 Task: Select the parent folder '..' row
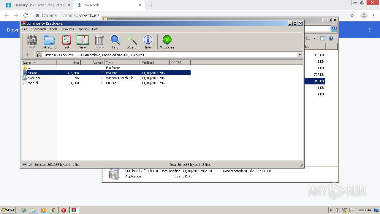pos(106,68)
